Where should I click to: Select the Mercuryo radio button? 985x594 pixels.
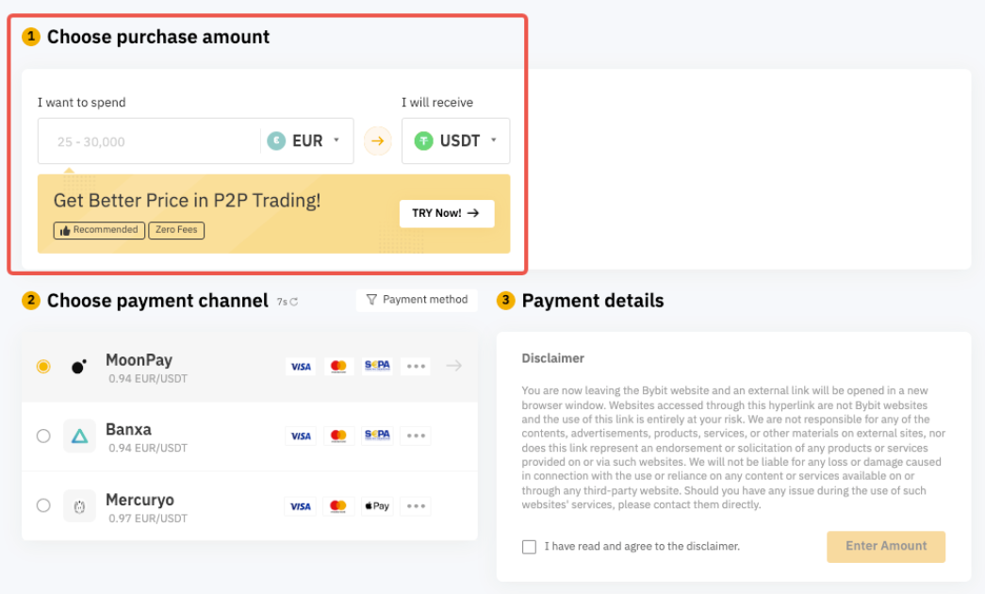(x=43, y=505)
